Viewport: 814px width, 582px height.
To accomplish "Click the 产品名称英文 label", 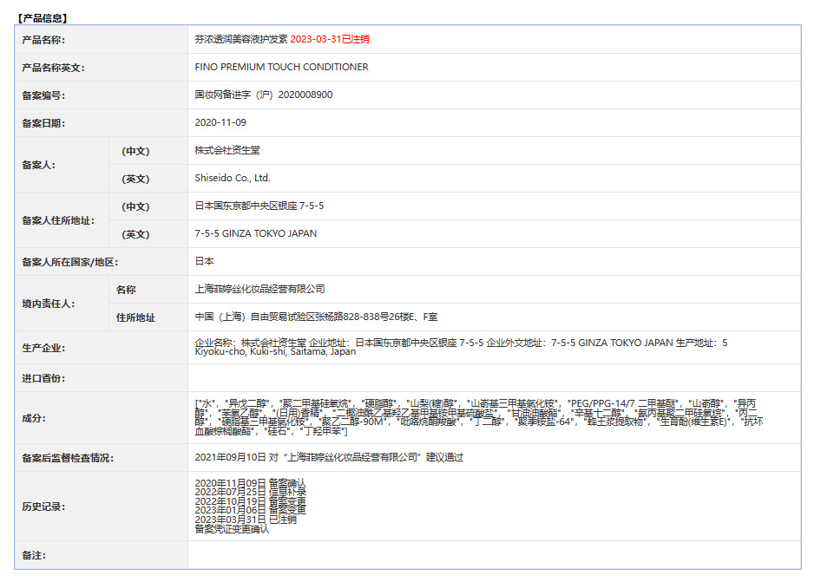I will coord(53,68).
